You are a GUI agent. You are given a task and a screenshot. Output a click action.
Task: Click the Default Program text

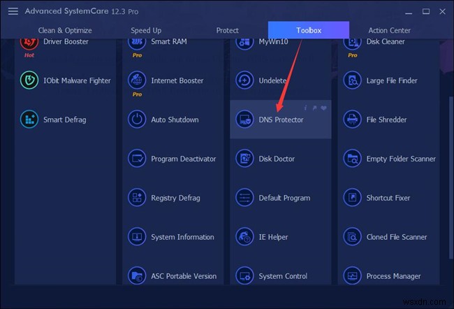click(284, 198)
